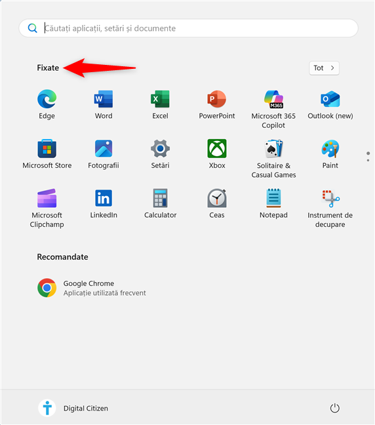
Task: Launch Word from pinned apps
Action: click(x=104, y=105)
